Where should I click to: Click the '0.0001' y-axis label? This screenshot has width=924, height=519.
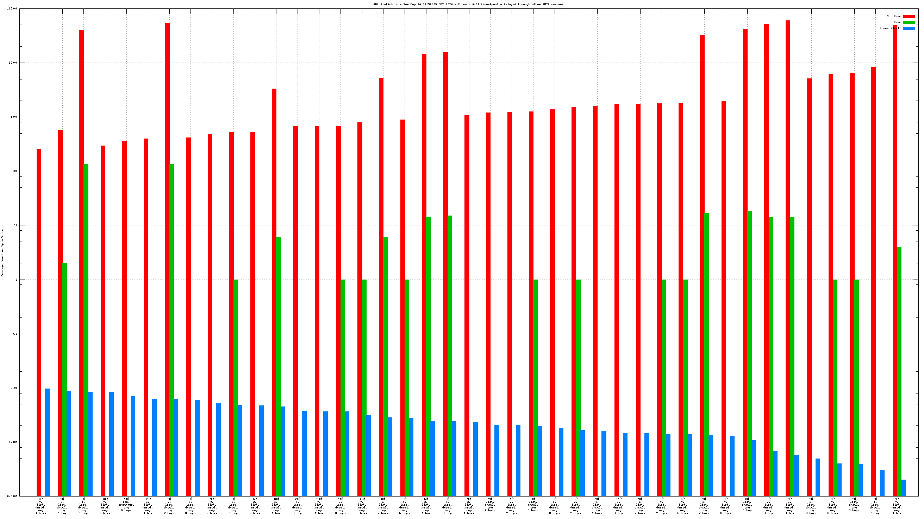12,496
